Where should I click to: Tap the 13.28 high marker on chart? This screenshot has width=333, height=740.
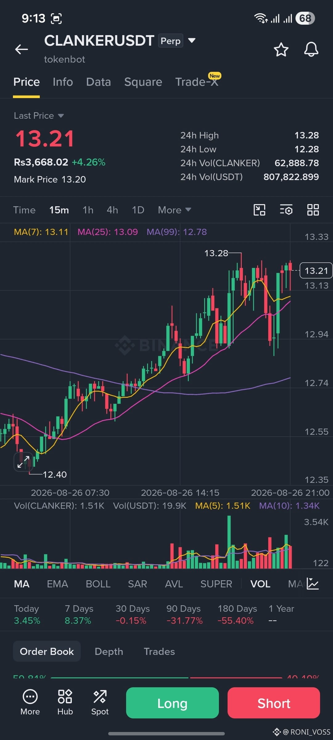pyautogui.click(x=216, y=253)
